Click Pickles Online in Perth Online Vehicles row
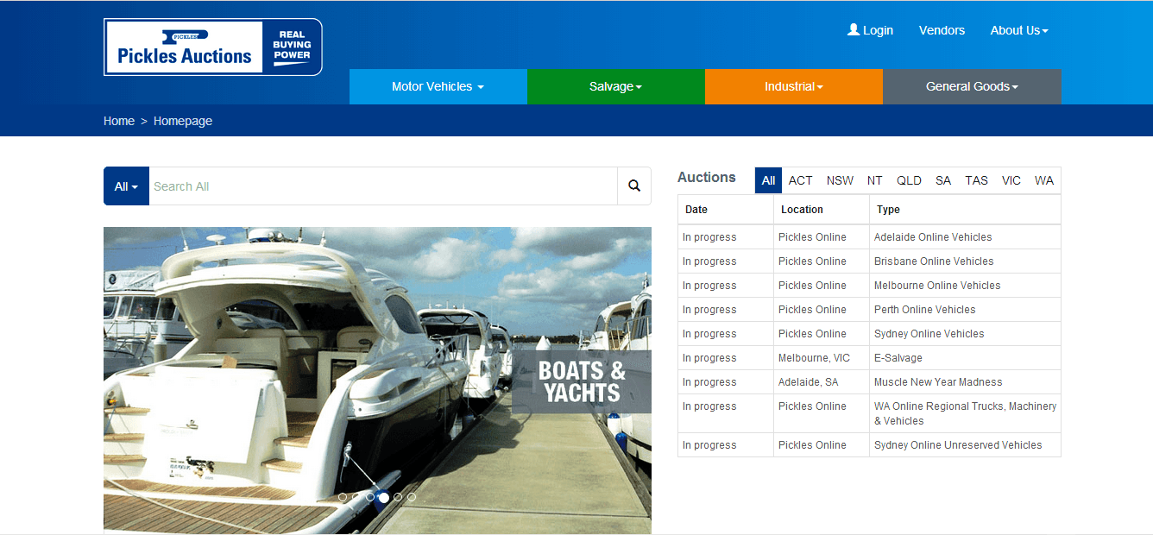This screenshot has width=1153, height=535. pos(812,310)
